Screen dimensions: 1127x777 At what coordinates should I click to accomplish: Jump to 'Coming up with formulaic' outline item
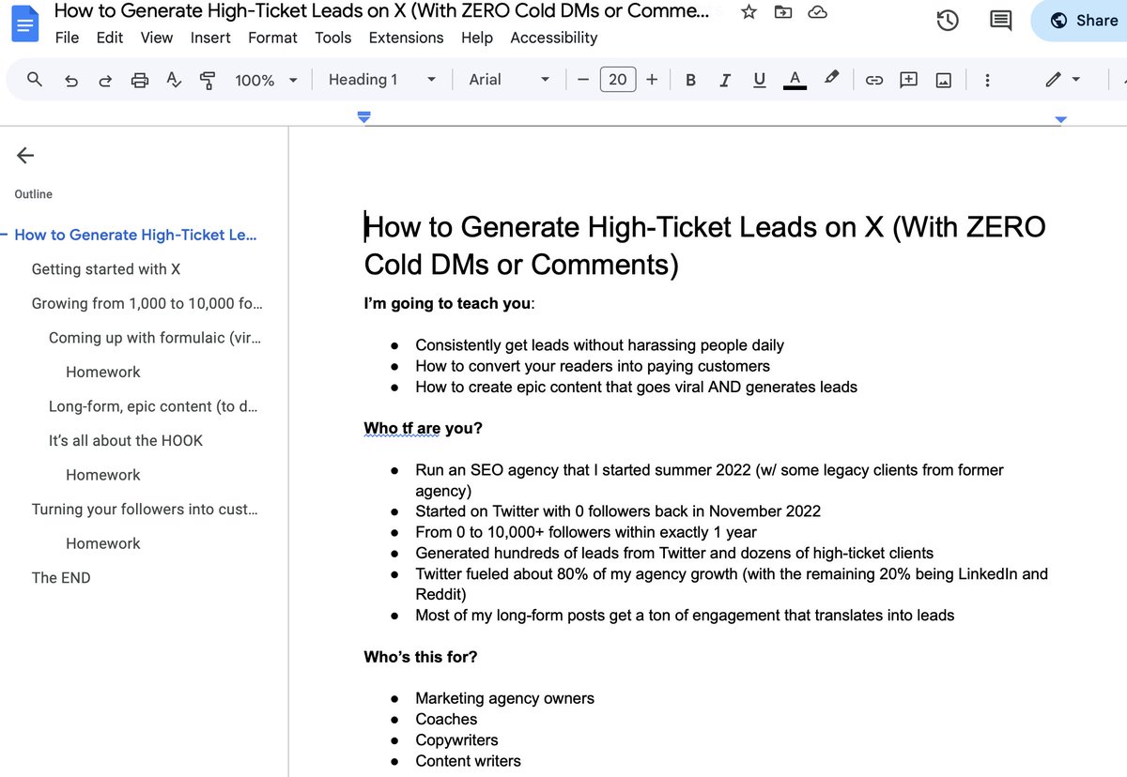point(155,338)
